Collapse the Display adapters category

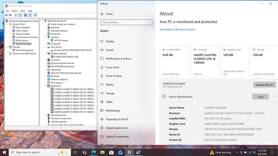pos(45,53)
